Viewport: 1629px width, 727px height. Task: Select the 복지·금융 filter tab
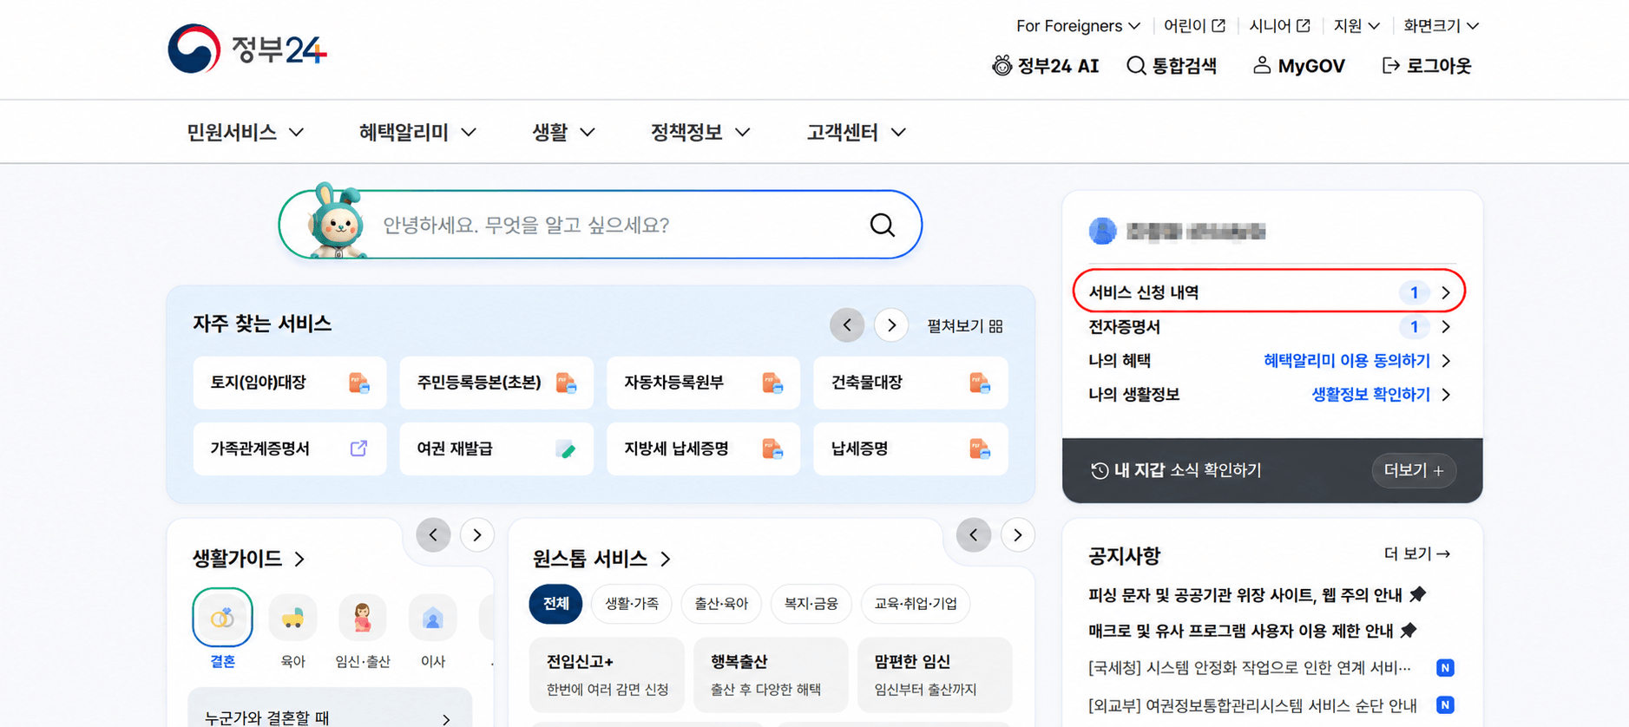(811, 604)
